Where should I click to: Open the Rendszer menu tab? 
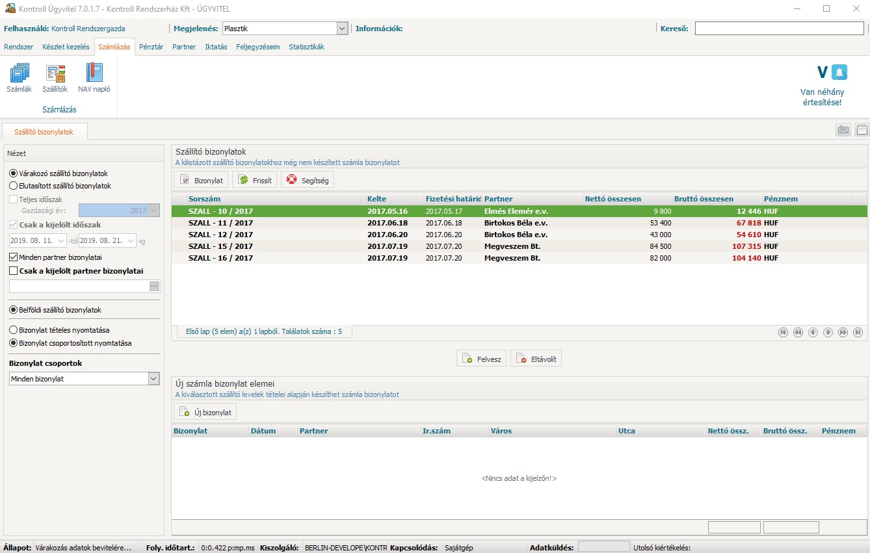click(x=19, y=47)
